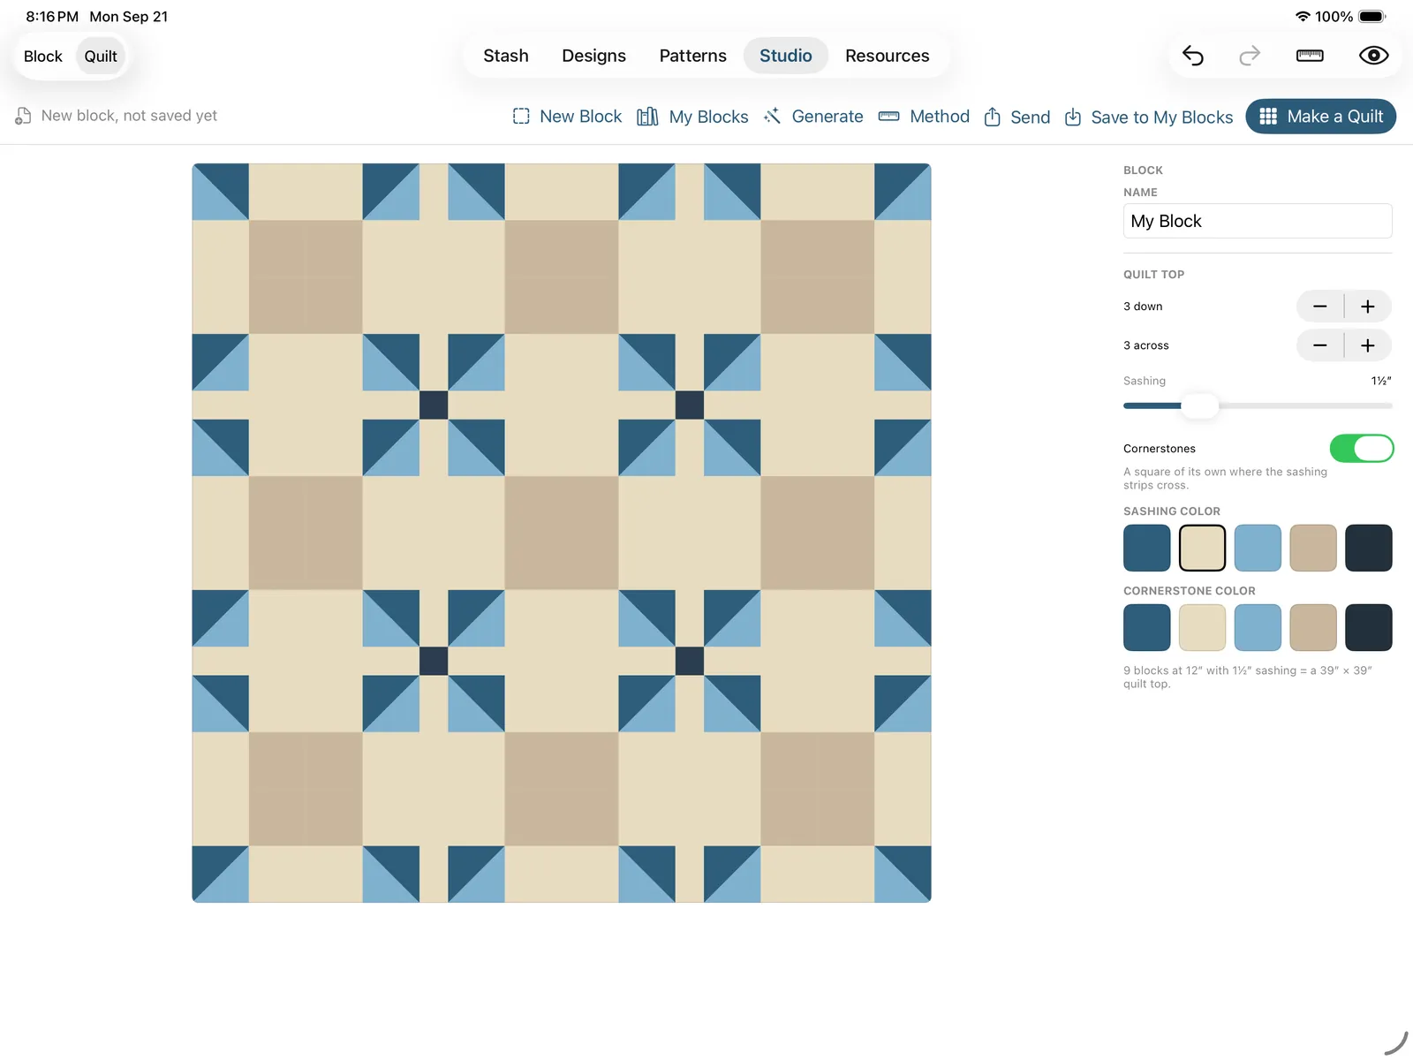Increase the rows down count

pos(1368,307)
